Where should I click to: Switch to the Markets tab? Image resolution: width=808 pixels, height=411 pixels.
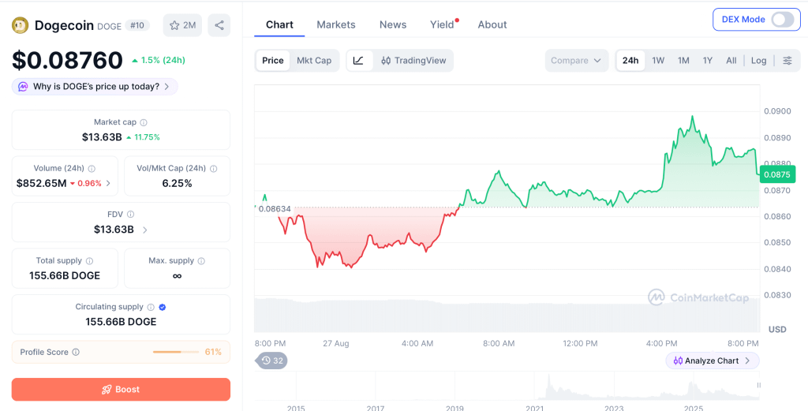[336, 24]
